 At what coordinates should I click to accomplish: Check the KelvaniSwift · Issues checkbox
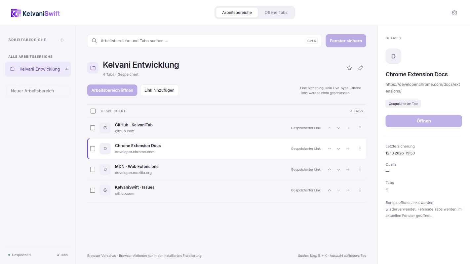coord(93,190)
